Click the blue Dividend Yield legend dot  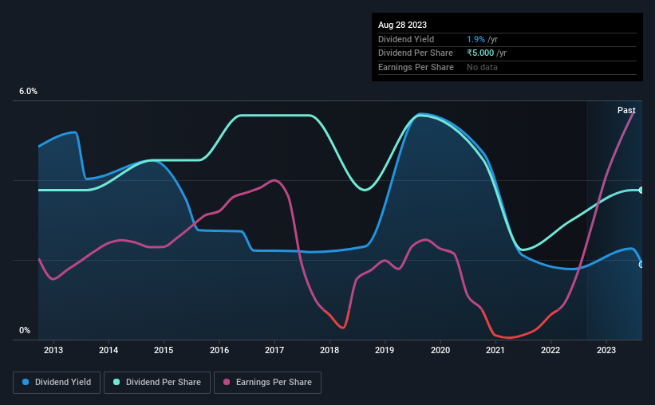click(26, 382)
